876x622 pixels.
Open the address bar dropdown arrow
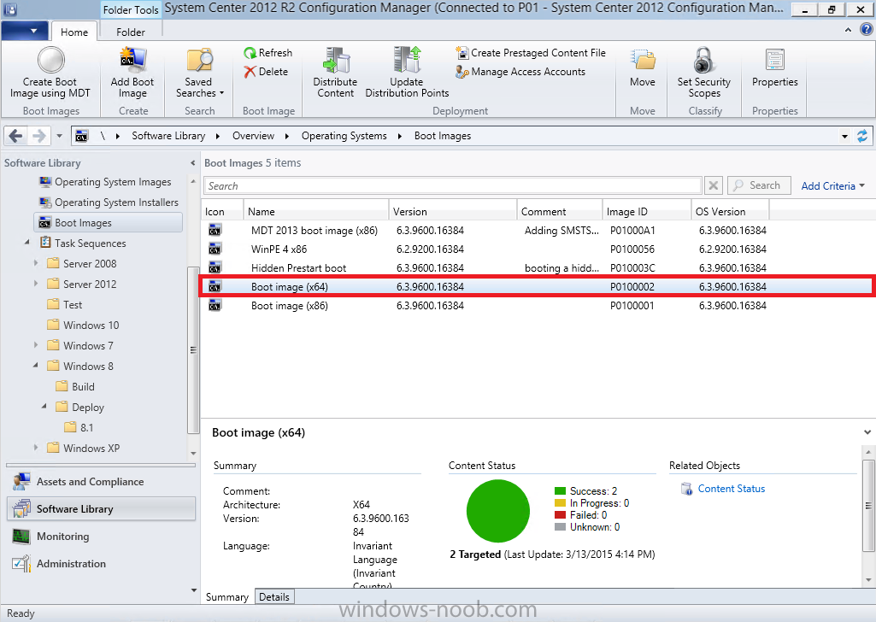click(x=844, y=136)
